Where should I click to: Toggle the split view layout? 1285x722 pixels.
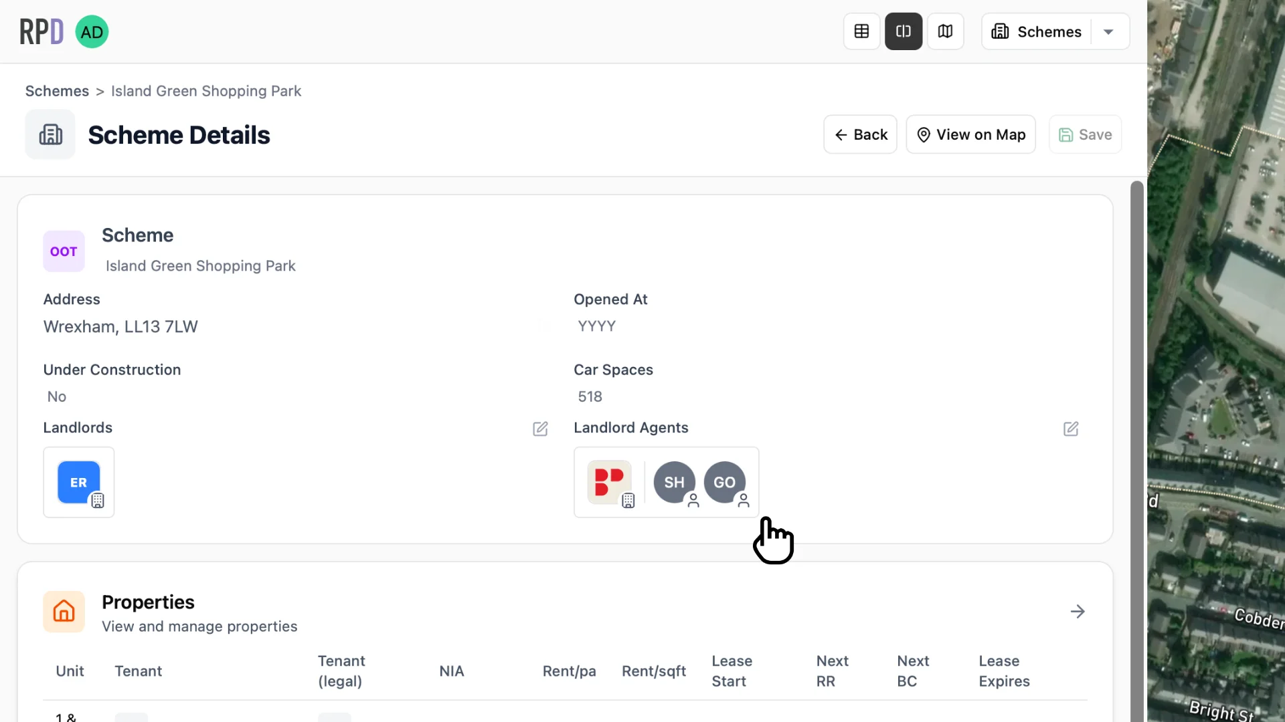904,31
